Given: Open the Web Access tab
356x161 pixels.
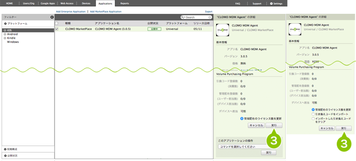Looking at the screenshot, I should point(67,3).
